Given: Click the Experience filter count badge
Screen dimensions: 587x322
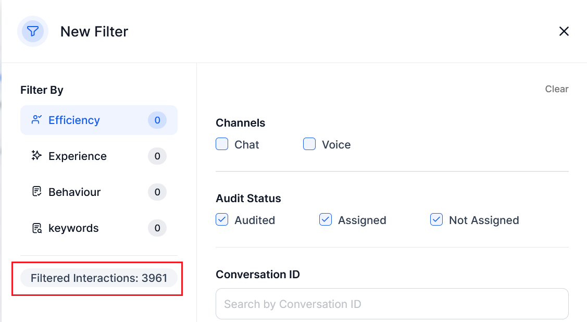Looking at the screenshot, I should click(157, 156).
